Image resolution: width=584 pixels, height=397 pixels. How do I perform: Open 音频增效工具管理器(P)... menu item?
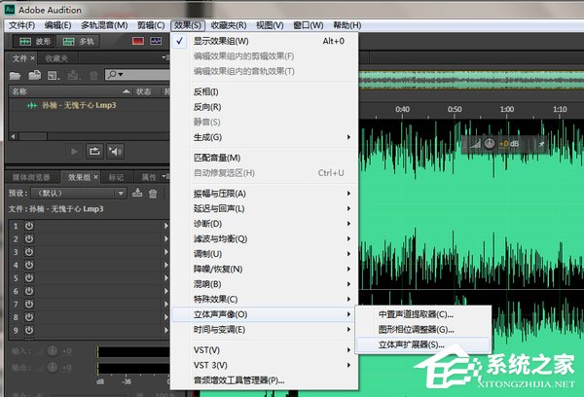tap(264, 380)
